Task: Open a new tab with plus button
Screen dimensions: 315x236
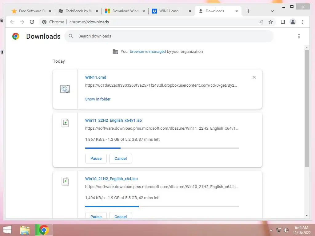Action: (248, 11)
